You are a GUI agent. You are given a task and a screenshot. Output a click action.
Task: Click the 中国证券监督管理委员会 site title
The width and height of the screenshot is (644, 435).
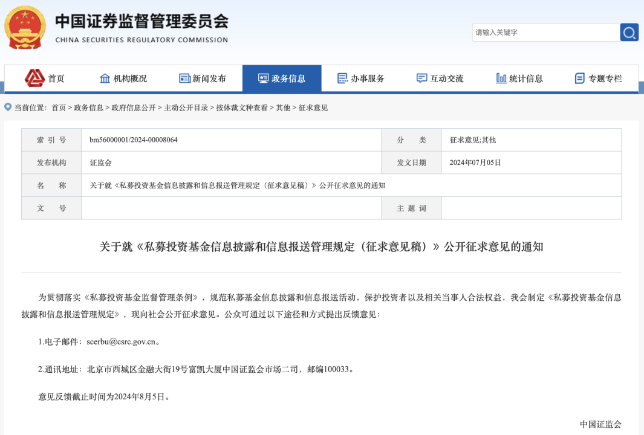(x=141, y=21)
